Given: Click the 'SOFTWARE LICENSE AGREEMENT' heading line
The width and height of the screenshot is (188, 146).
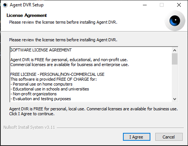Looking at the screenshot, I should point(41,50).
